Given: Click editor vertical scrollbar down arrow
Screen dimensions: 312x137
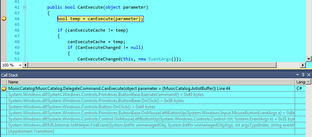Looking at the screenshot, I should point(309,59).
